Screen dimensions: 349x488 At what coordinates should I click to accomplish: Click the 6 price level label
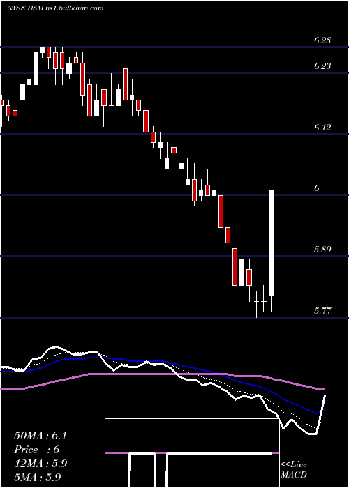click(x=317, y=188)
